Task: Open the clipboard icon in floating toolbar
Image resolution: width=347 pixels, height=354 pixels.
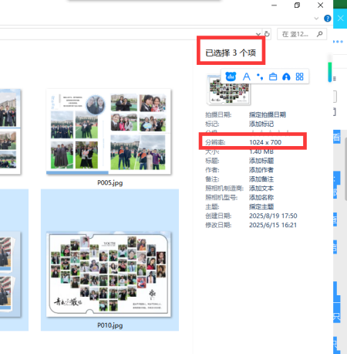Action: [x=273, y=77]
